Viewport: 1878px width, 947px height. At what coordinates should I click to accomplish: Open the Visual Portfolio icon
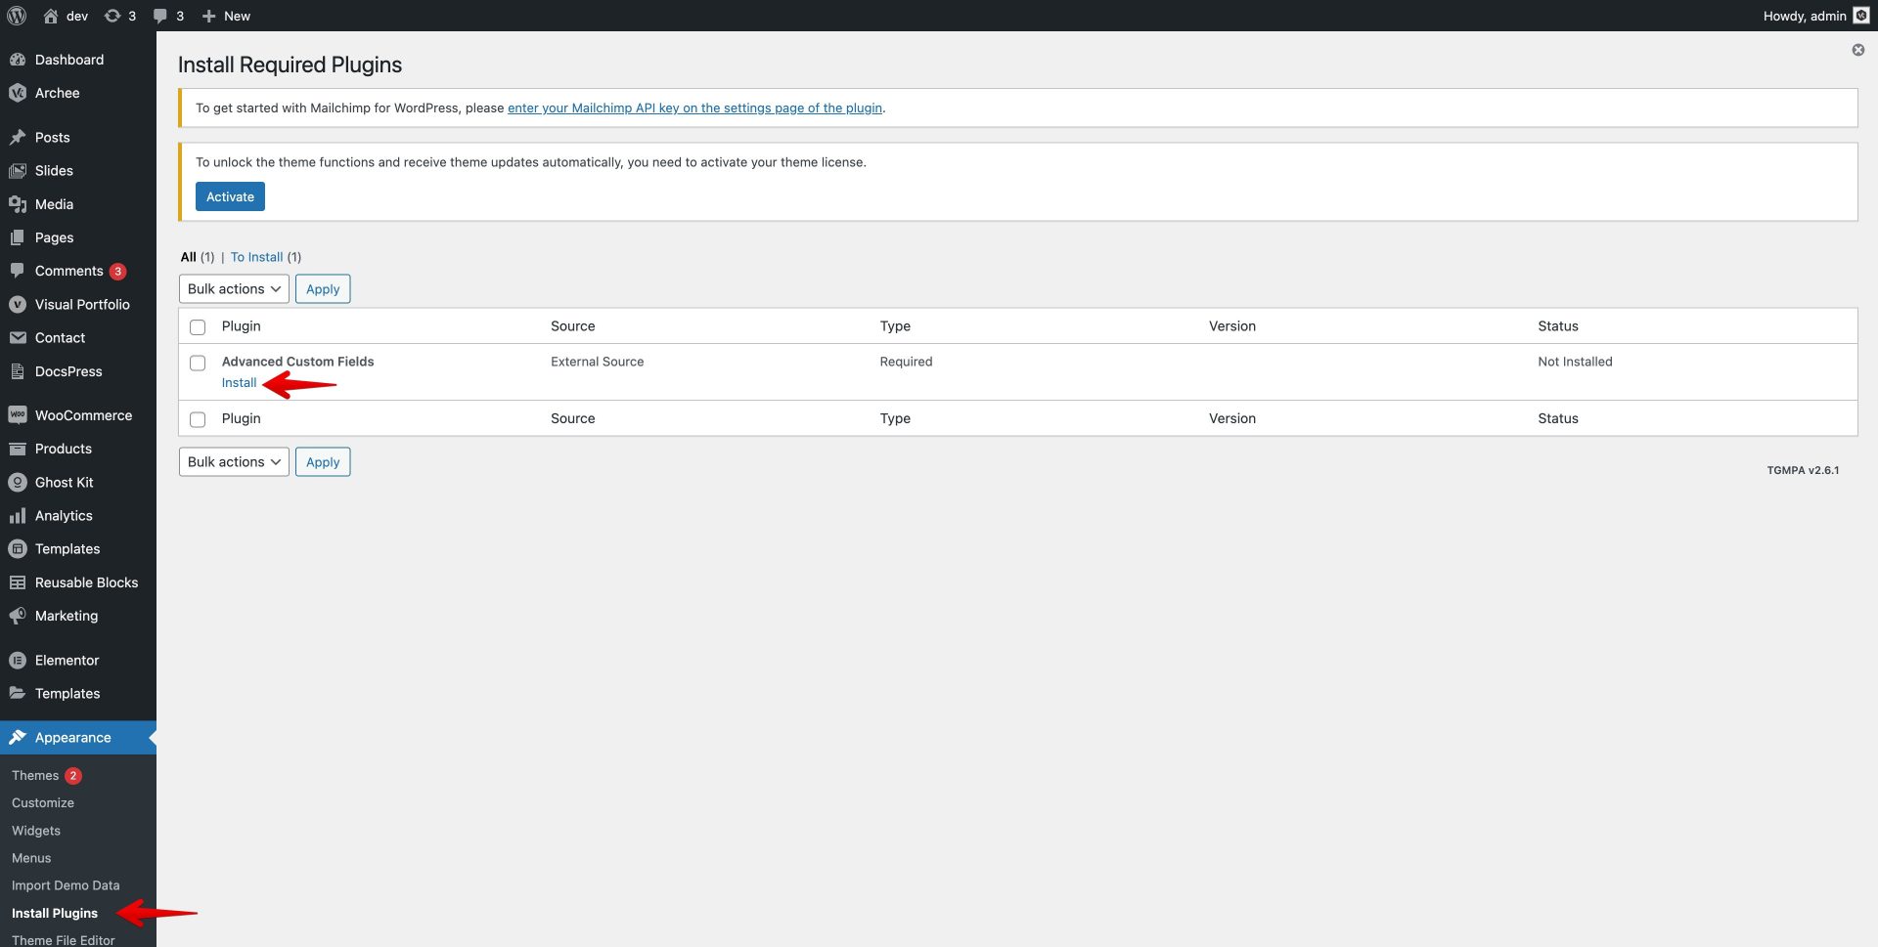click(18, 304)
